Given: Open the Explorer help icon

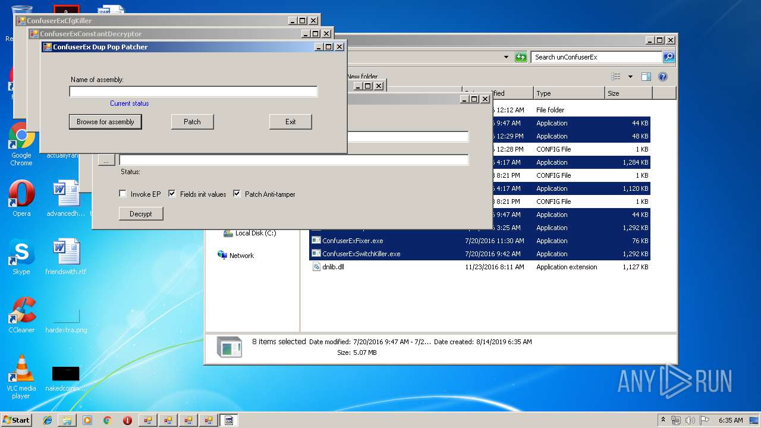Looking at the screenshot, I should point(663,77).
